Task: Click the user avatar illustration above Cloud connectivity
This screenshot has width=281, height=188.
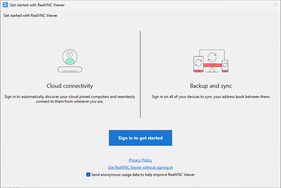Action: tap(70, 57)
